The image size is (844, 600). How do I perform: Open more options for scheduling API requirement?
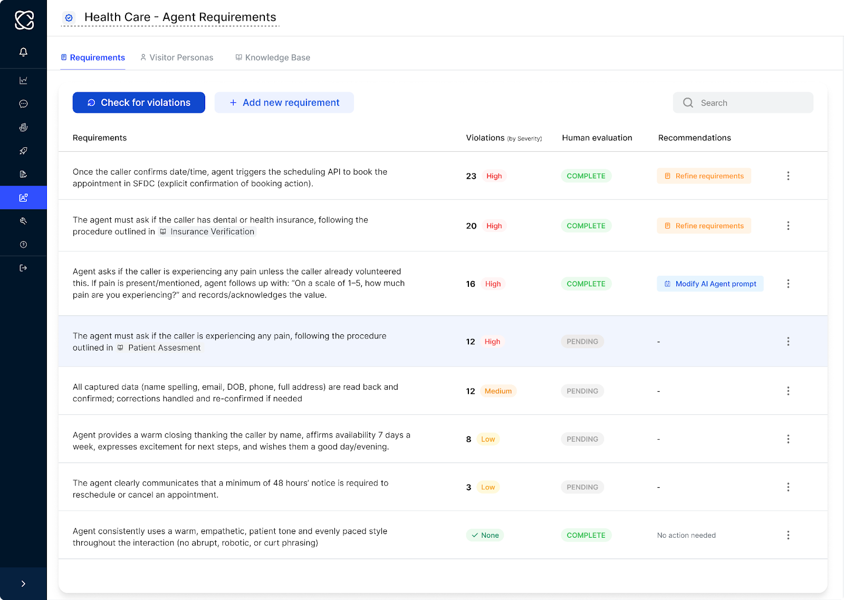[788, 176]
